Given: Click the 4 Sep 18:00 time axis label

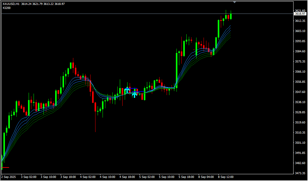Looking at the screenshot, I should click(x=127, y=177).
